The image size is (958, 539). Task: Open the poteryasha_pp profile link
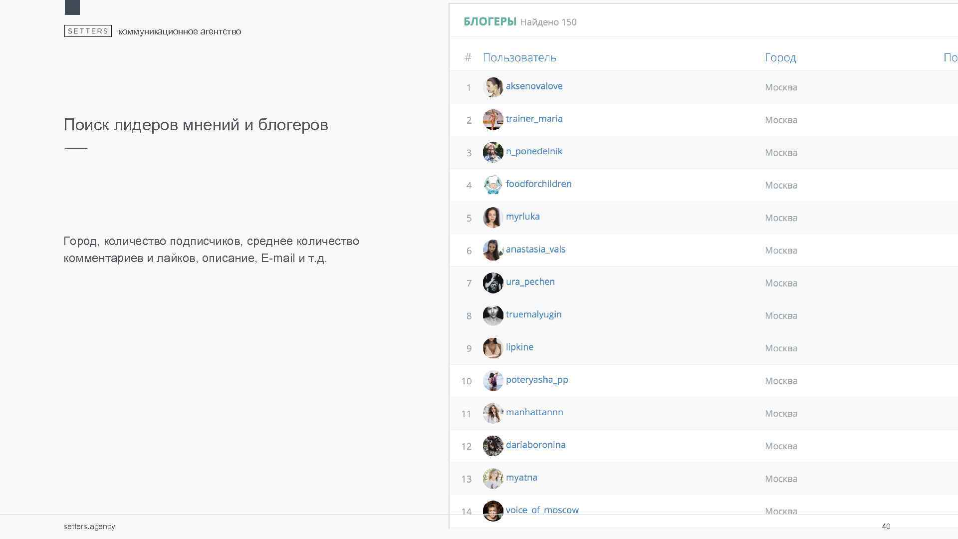[537, 380]
